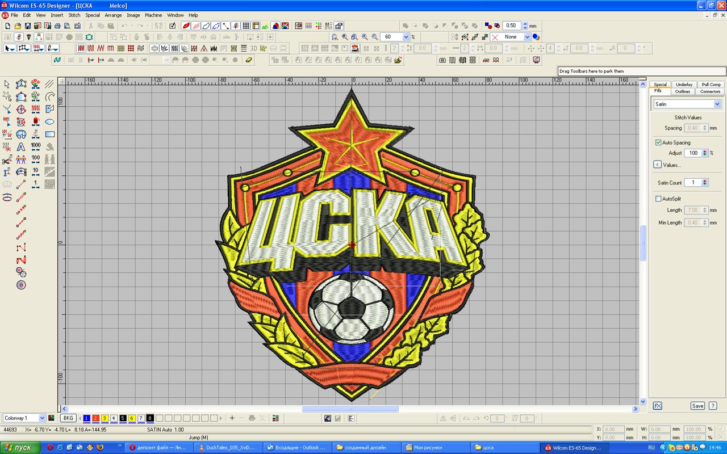727x454 pixels.
Task: Enable the AutoSplit checkbox
Action: coord(658,199)
